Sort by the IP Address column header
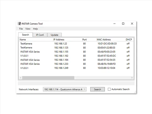The width and height of the screenshot is (152, 114). [59, 40]
